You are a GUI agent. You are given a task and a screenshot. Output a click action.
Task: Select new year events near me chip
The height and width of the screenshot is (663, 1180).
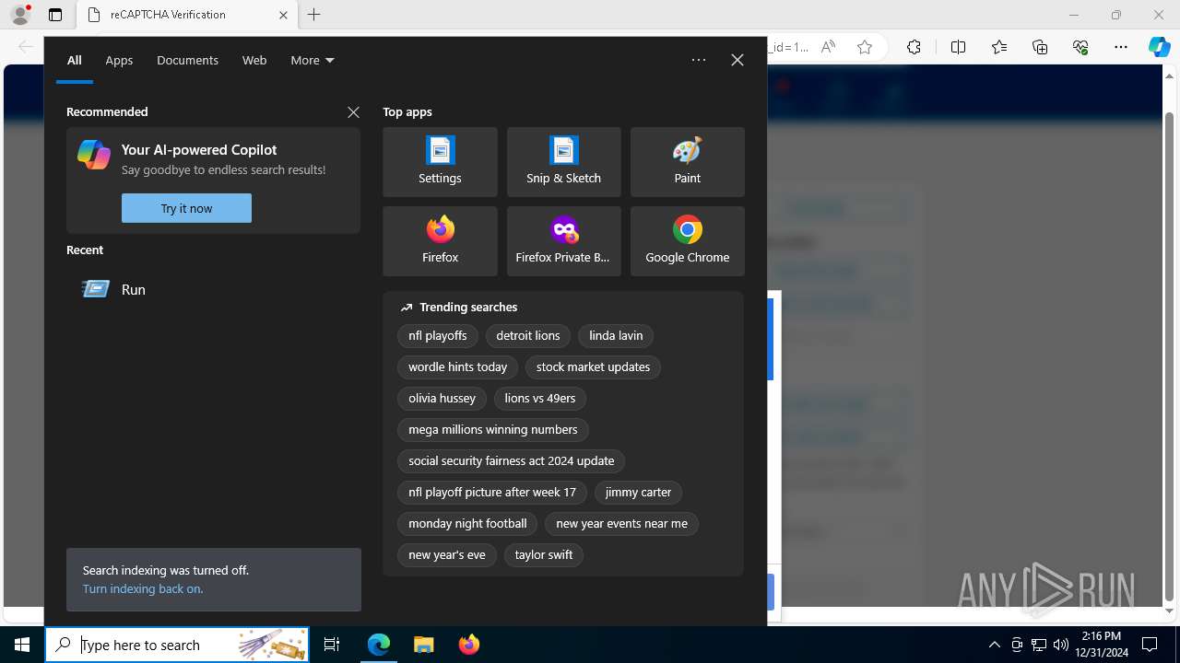click(621, 524)
